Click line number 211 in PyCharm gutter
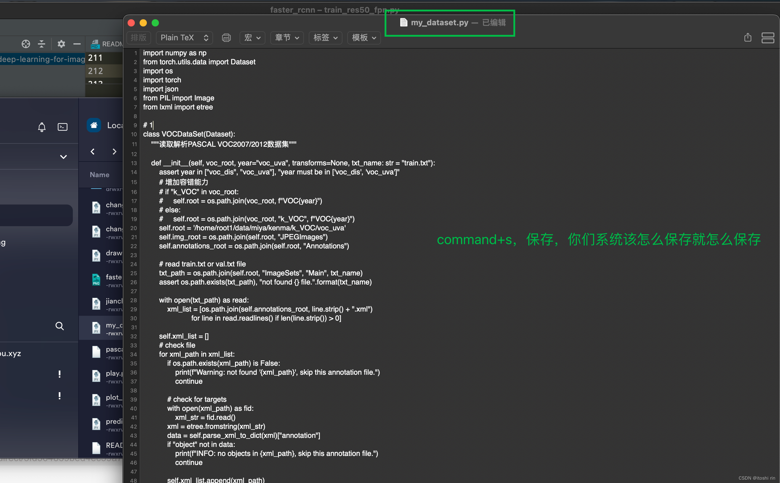Screen dimensions: 780x483 (95, 58)
